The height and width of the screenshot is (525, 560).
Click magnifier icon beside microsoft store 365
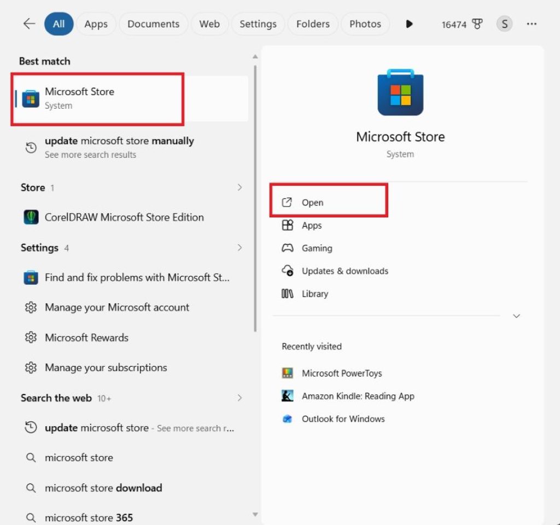[31, 517]
